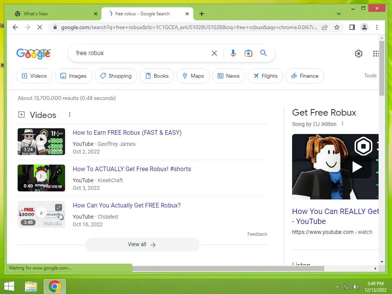Open Chrome three-dot menu
392x294 pixels.
click(377, 27)
